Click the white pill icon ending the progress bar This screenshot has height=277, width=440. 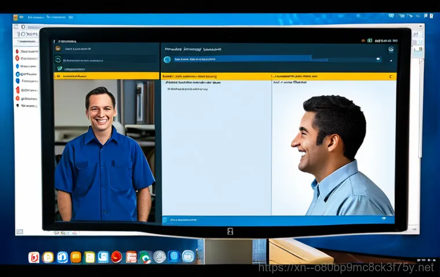coord(378,59)
